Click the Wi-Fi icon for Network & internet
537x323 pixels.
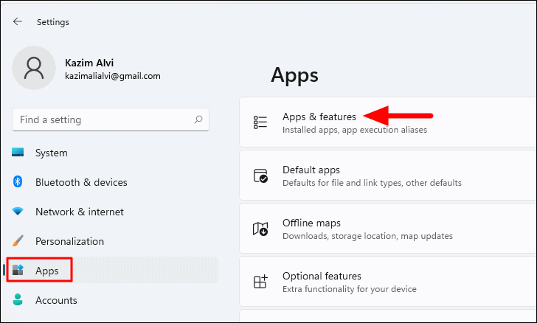pyautogui.click(x=18, y=212)
